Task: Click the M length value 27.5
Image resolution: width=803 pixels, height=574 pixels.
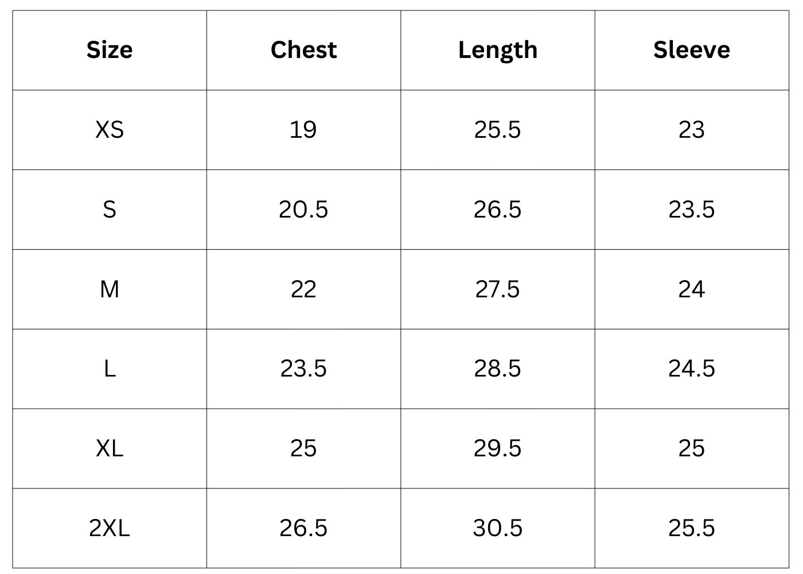Action: pyautogui.click(x=497, y=289)
